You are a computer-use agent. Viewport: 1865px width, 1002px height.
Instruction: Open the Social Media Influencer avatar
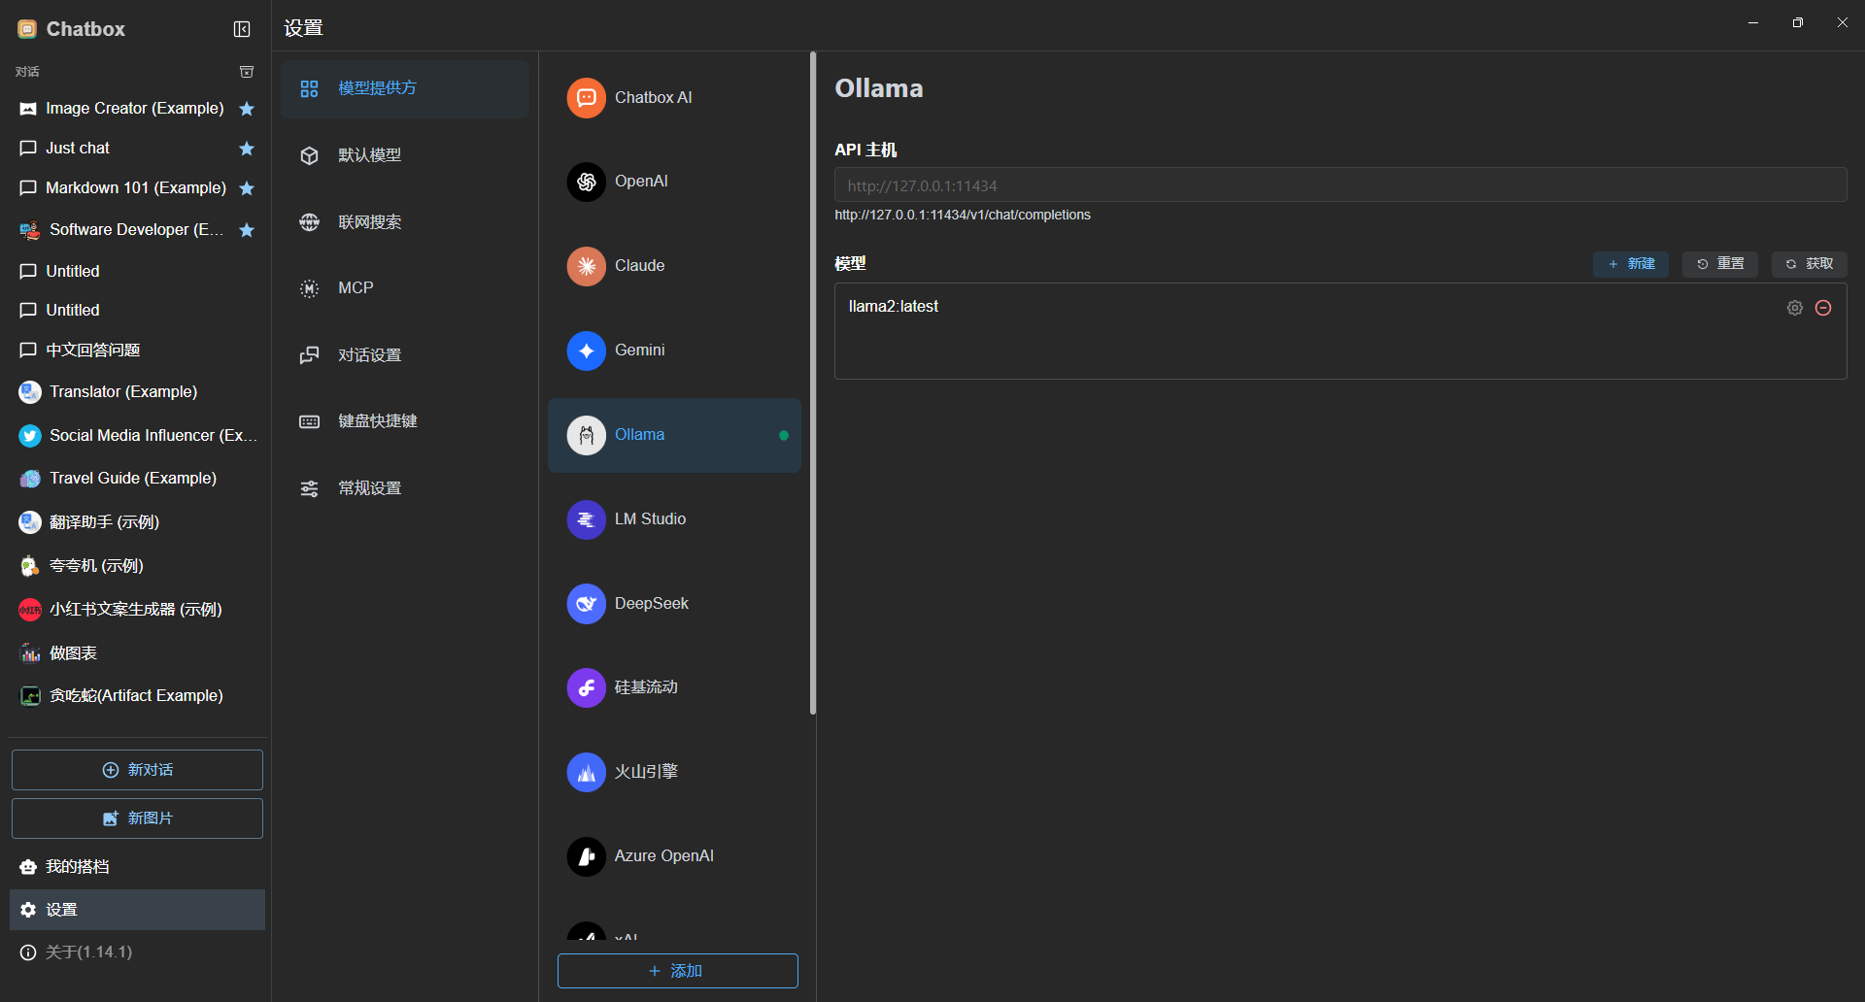pyautogui.click(x=30, y=436)
